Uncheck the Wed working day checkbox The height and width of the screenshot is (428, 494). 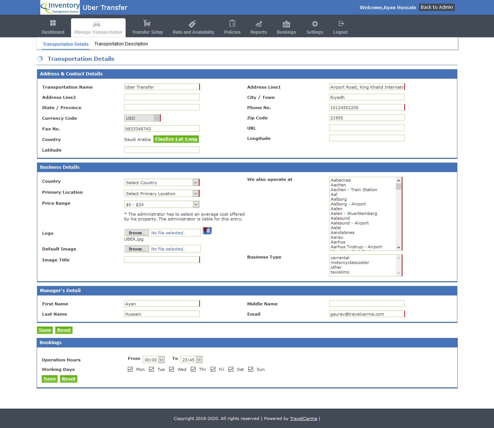click(x=171, y=369)
